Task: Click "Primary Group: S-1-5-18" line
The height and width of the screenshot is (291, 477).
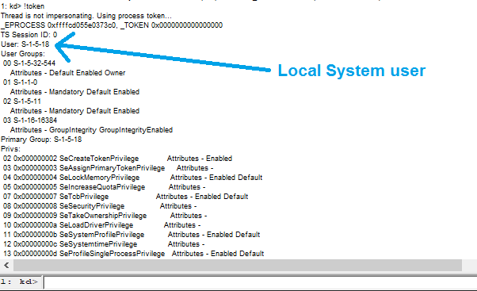Action: [41, 140]
